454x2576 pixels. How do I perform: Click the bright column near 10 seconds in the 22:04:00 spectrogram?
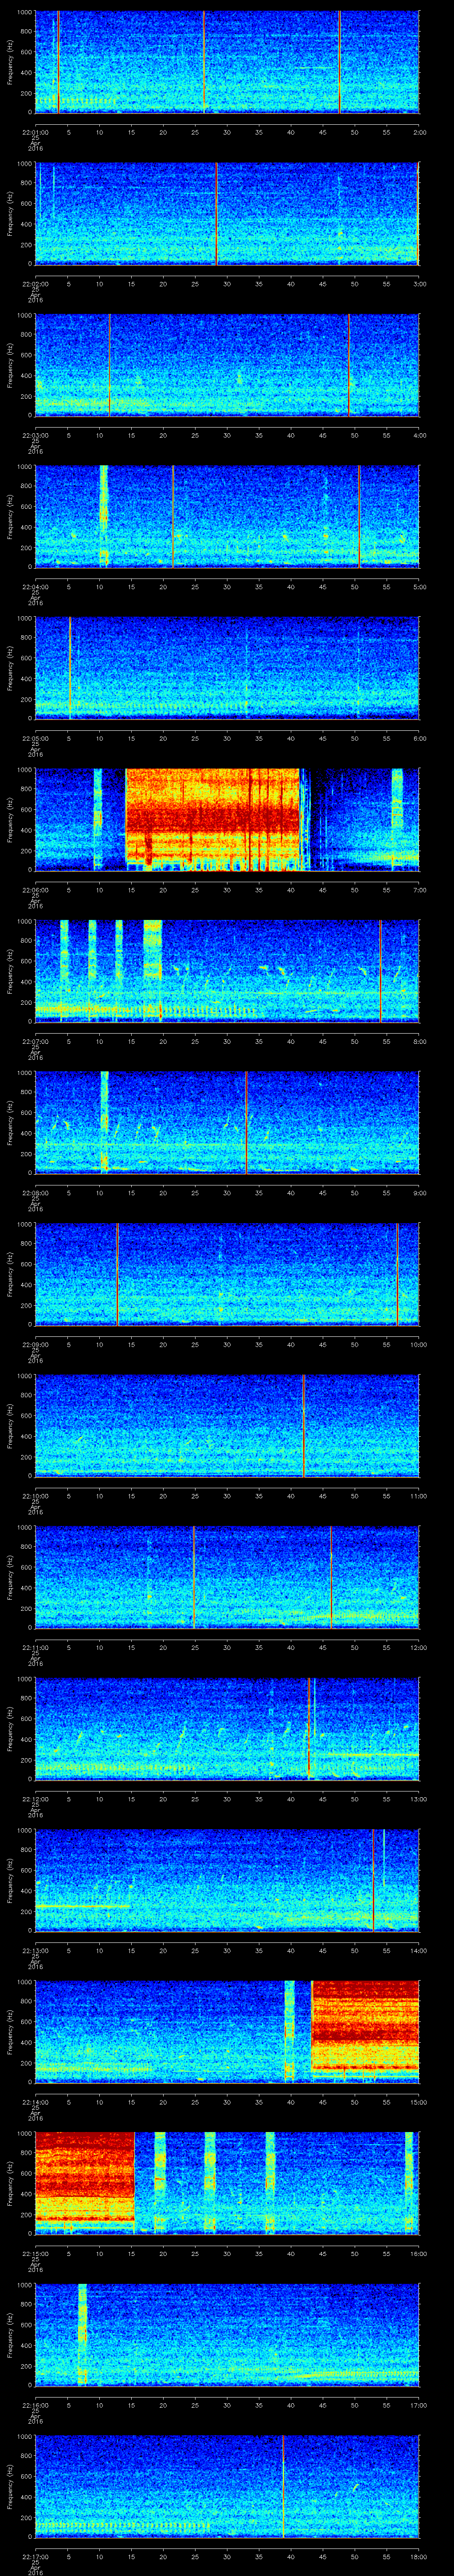[x=103, y=517]
